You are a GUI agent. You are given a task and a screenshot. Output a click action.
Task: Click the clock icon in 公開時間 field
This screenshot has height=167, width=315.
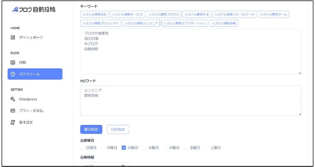pos(123,165)
